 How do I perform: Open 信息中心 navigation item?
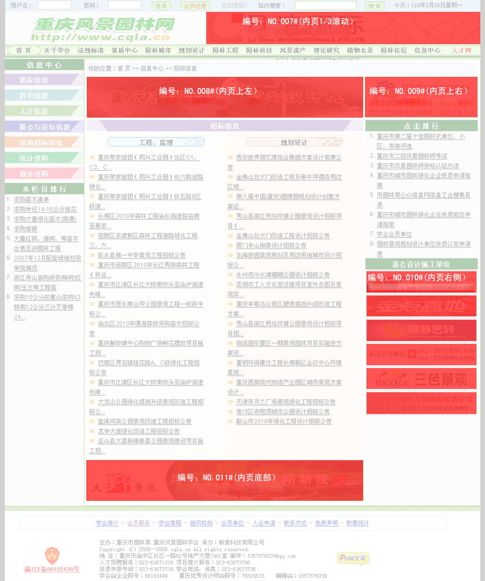427,50
